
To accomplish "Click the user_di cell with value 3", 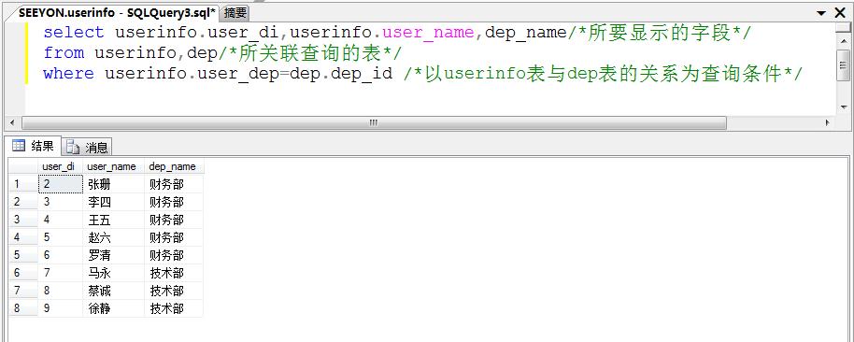I will click(x=60, y=202).
